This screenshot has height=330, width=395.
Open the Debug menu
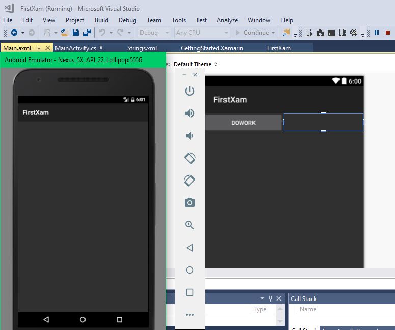pyautogui.click(x=127, y=20)
